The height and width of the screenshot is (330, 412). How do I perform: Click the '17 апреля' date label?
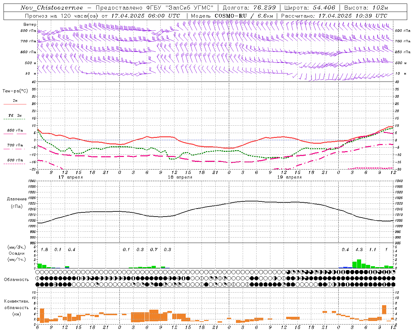(70, 177)
